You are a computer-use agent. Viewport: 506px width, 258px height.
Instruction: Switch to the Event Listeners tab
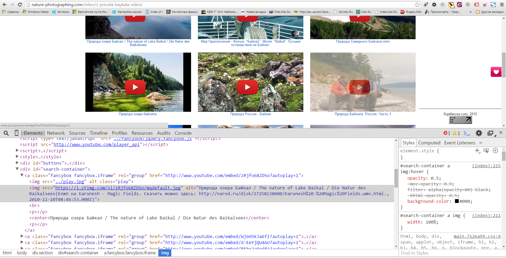coord(460,143)
